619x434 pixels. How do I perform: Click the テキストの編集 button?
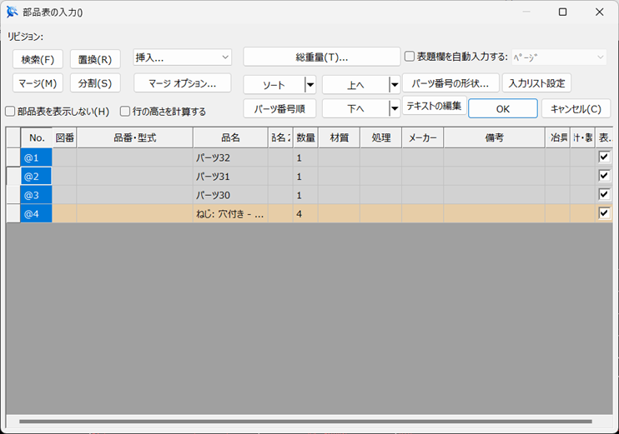point(435,106)
